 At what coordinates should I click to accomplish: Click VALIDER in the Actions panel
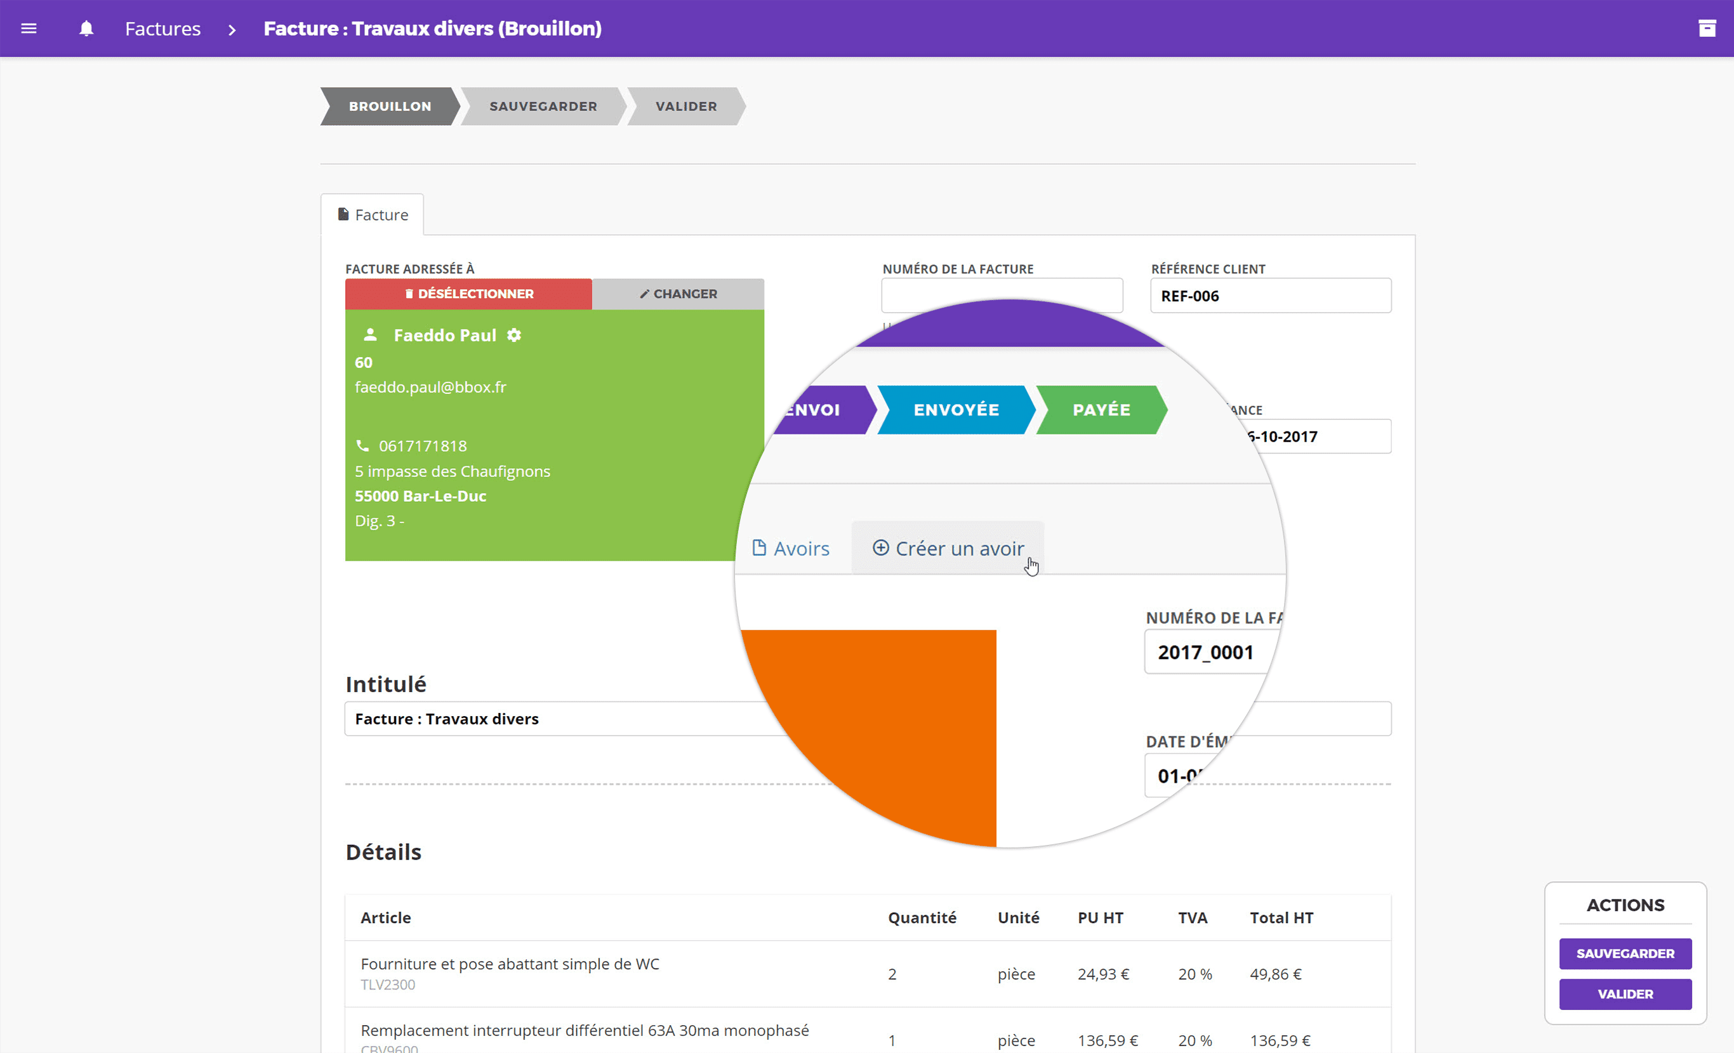point(1625,993)
